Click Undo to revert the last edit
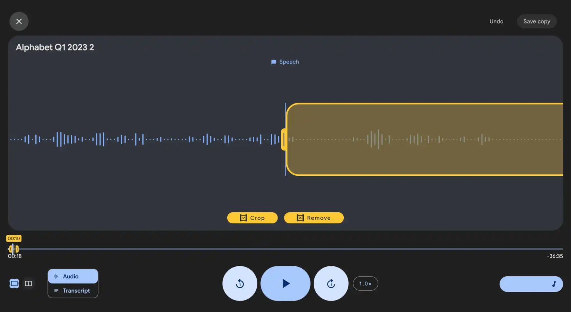Viewport: 571px width, 312px height. point(496,21)
